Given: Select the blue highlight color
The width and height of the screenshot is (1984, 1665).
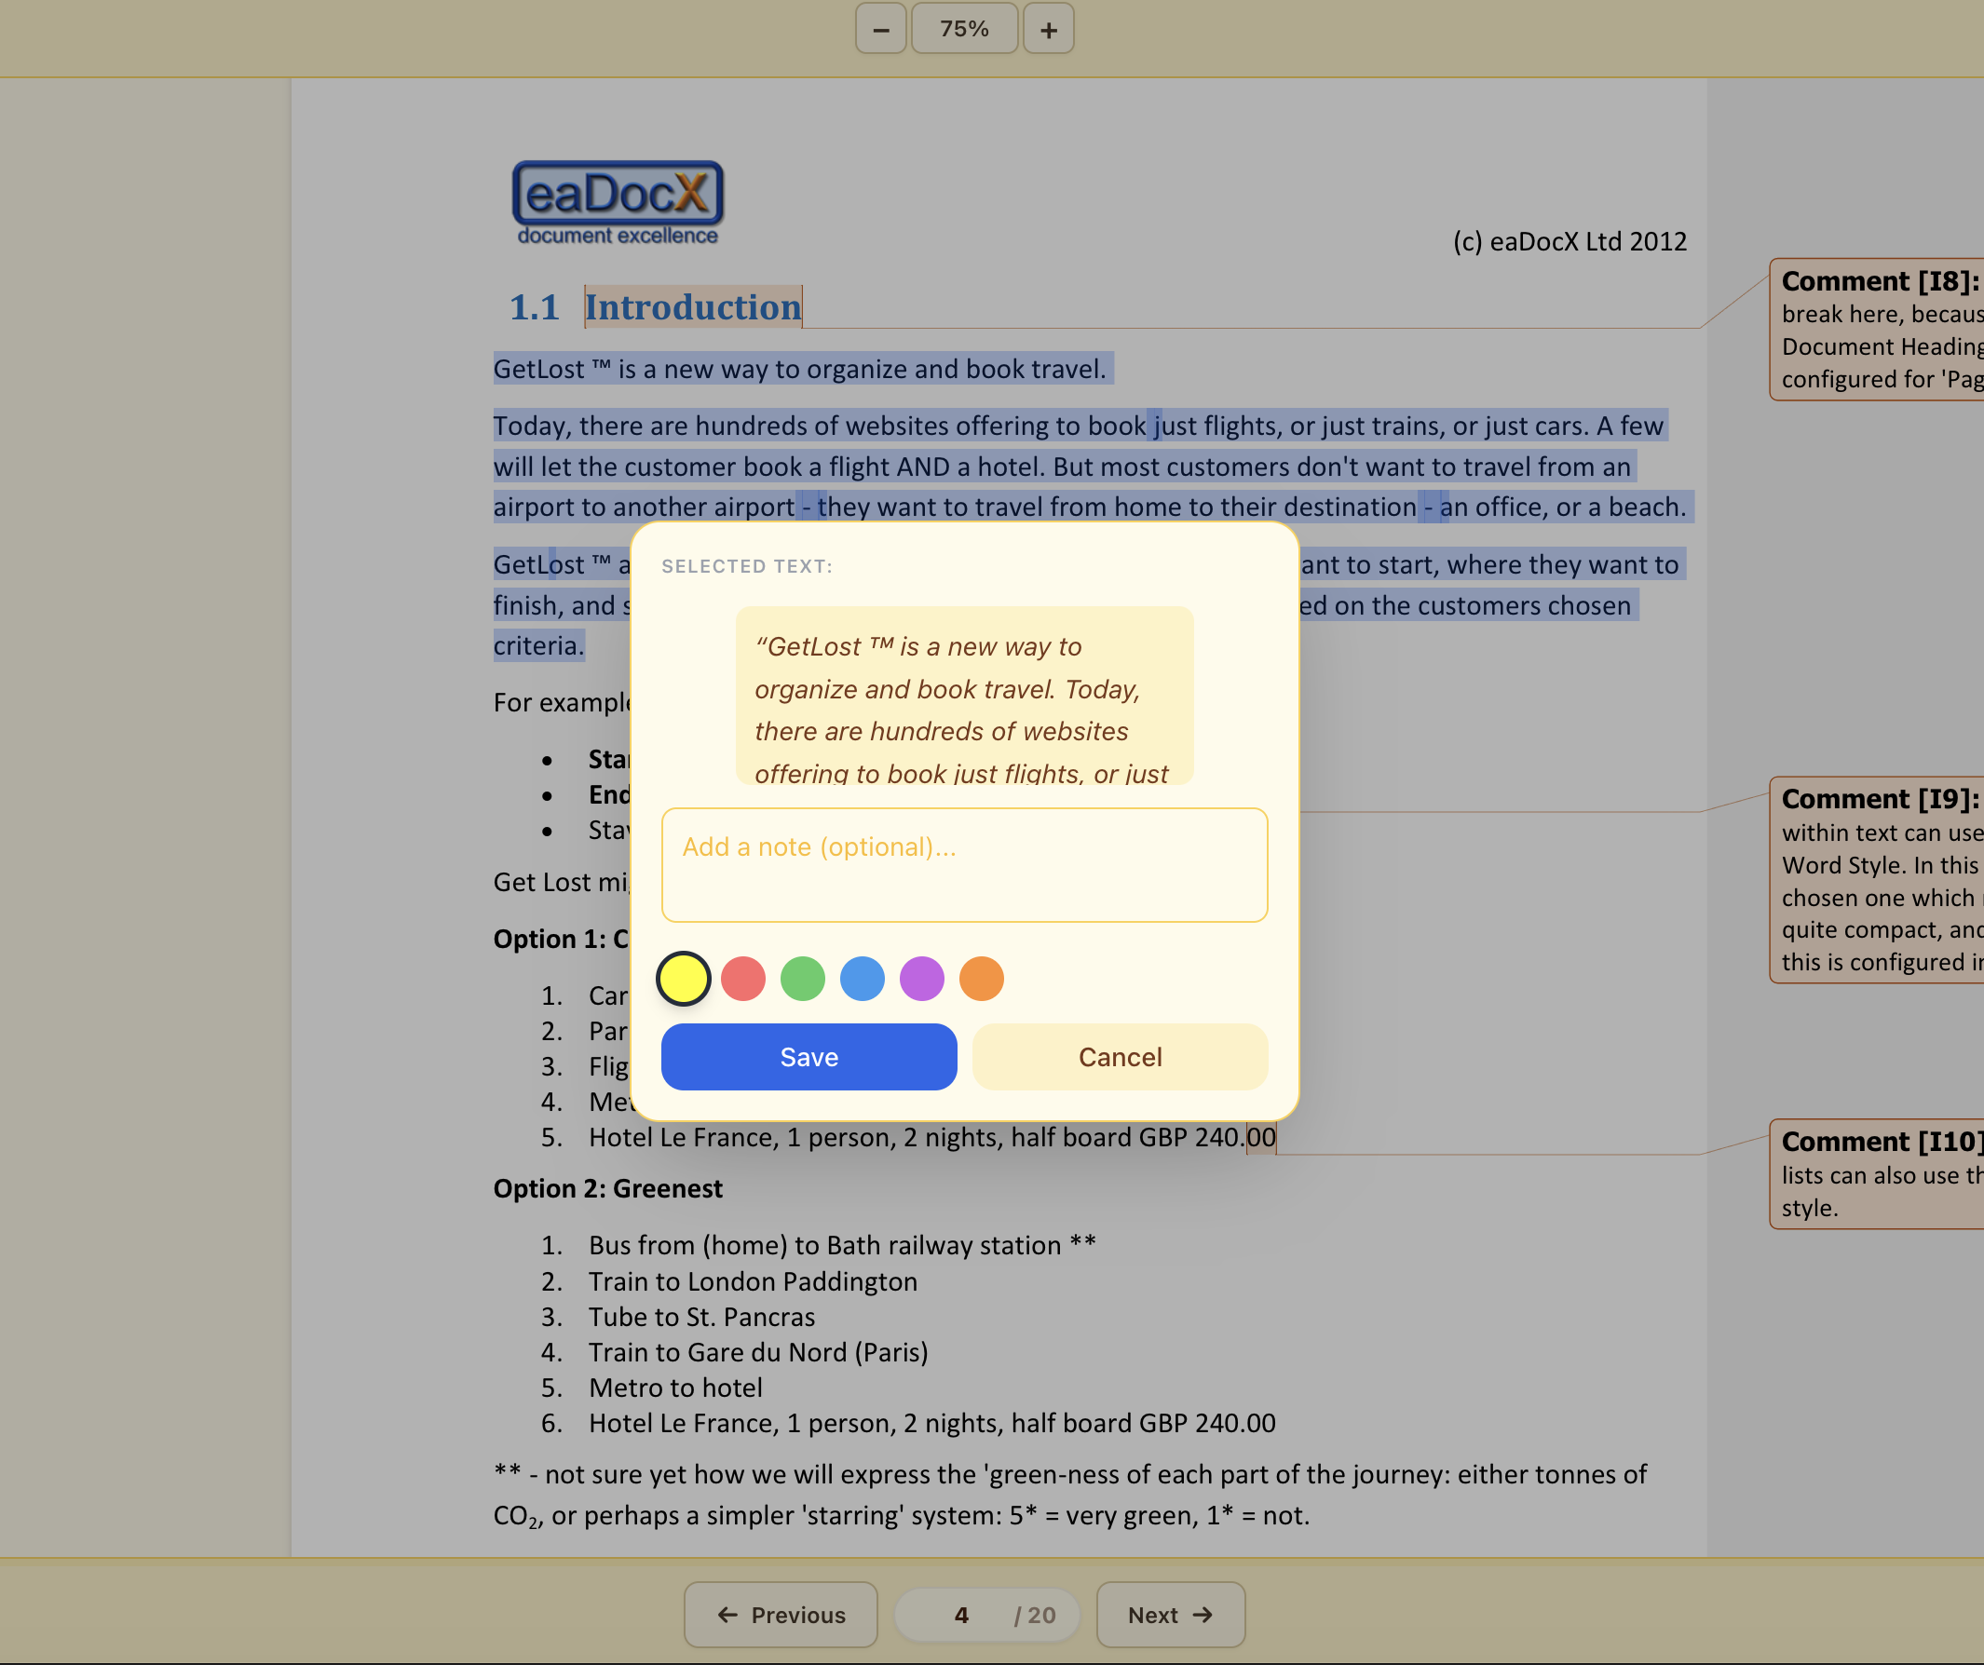Looking at the screenshot, I should (x=862, y=979).
